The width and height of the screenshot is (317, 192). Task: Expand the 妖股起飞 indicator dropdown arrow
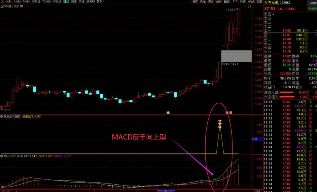(2, 117)
